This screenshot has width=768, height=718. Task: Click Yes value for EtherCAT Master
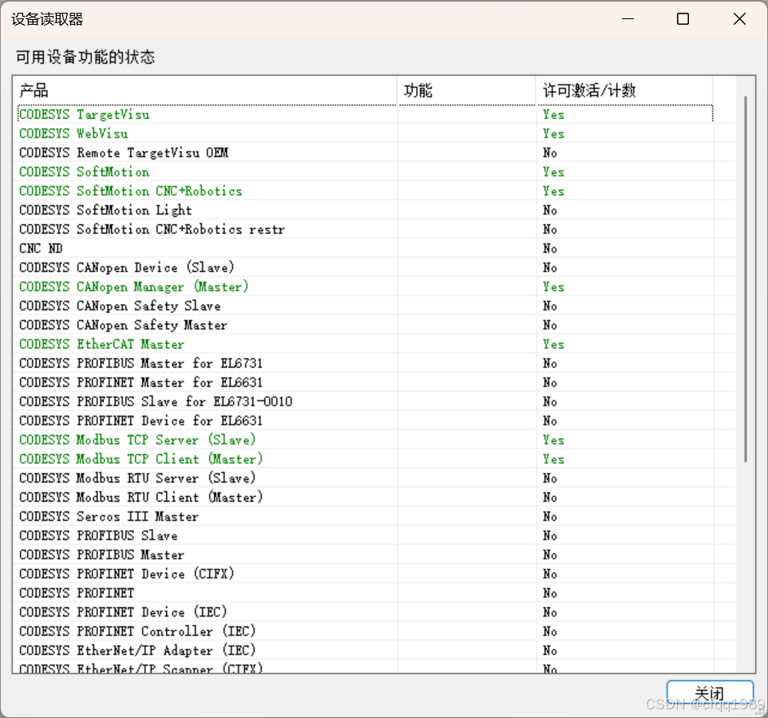[553, 344]
